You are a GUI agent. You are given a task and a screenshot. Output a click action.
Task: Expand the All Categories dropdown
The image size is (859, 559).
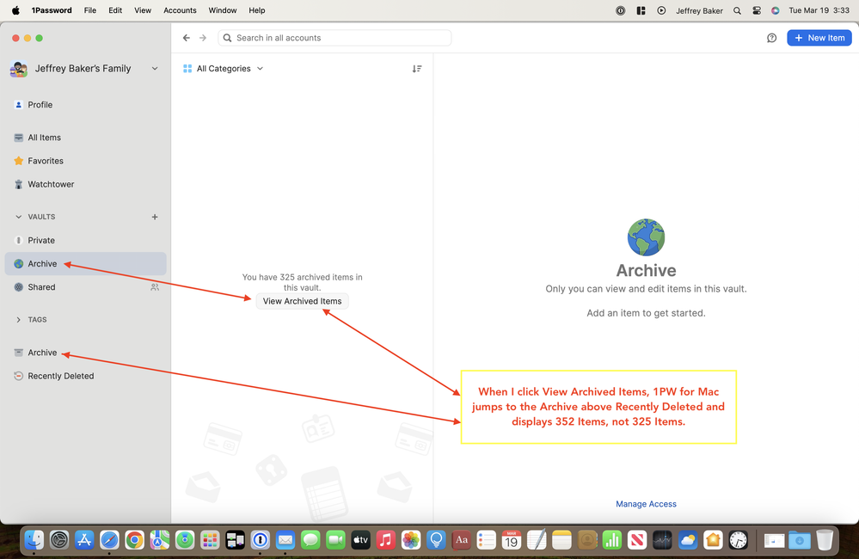(x=224, y=69)
